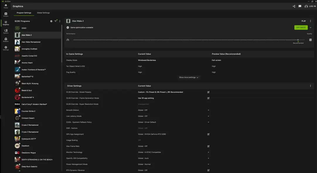Image resolution: width=317 pixels, height=173 pixels.
Task: Select Crysis 2 Remastered in list
Action: pyautogui.click(x=38, y=125)
